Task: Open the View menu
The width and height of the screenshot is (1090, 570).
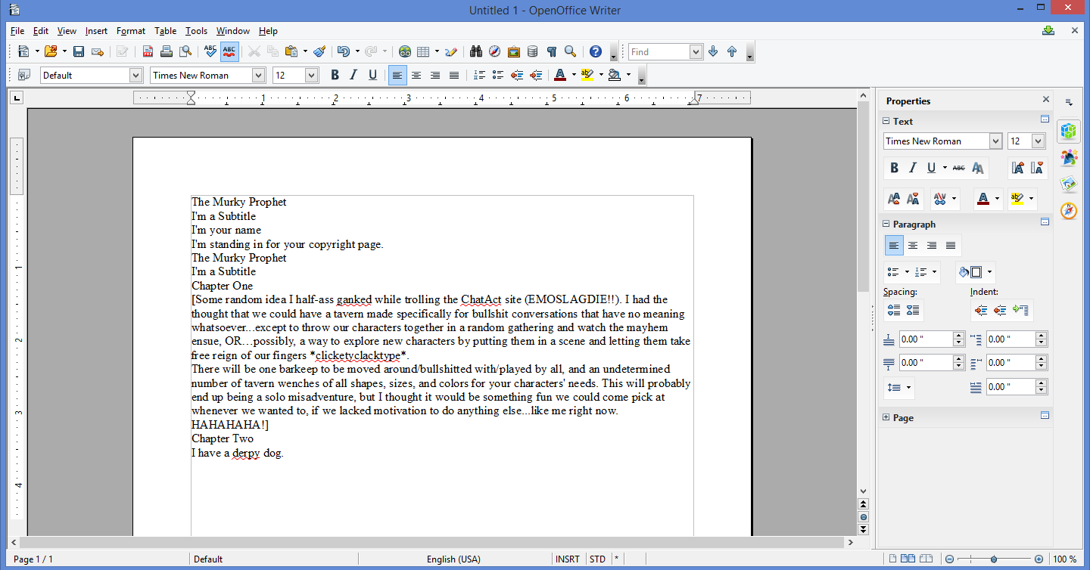Action: pos(67,31)
